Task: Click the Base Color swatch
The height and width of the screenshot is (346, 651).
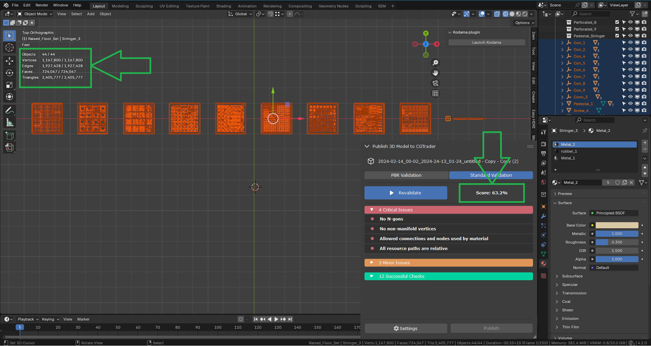Action: [617, 225]
